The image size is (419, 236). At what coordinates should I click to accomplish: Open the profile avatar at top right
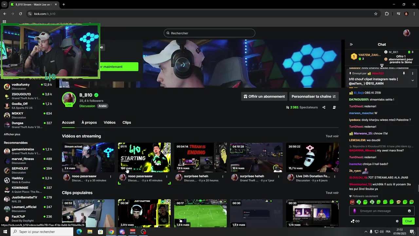click(x=407, y=33)
